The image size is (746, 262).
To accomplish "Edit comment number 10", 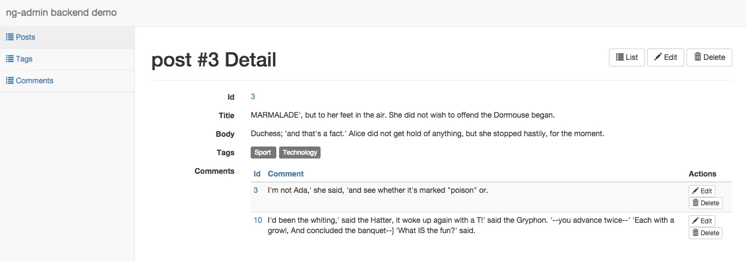I will point(702,221).
